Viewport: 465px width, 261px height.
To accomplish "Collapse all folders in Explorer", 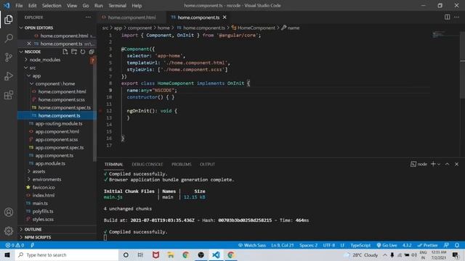I will tap(92, 51).
